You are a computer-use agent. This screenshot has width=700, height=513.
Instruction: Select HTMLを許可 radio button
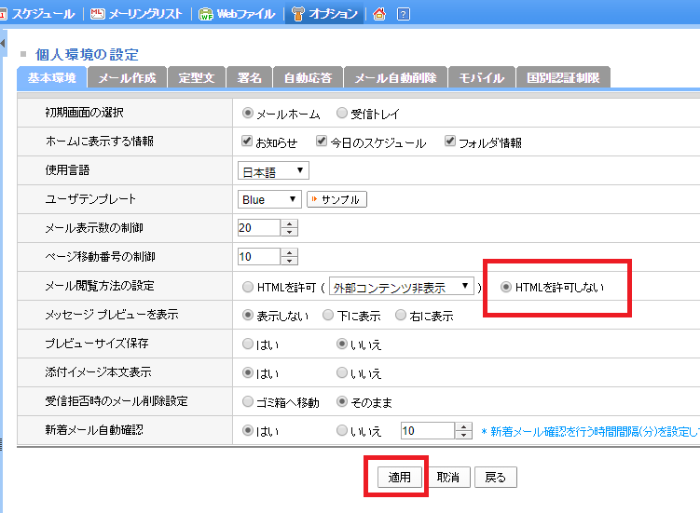pyautogui.click(x=248, y=287)
